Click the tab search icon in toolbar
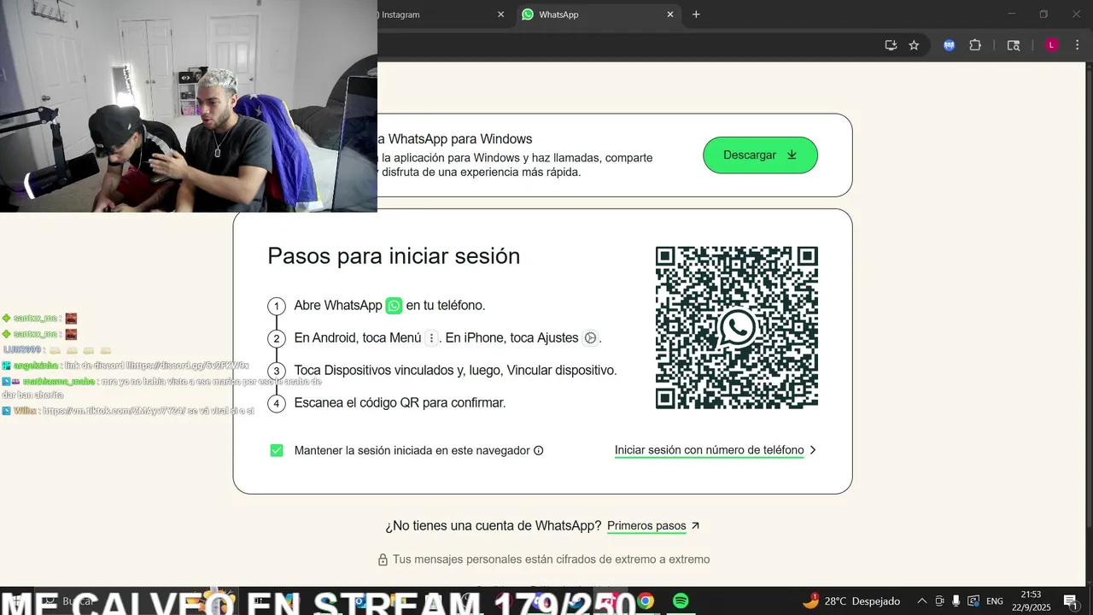This screenshot has height=615, width=1093. pos(1014,45)
